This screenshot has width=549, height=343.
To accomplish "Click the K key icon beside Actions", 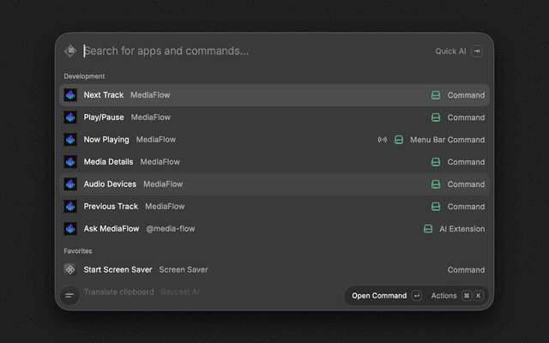I will pos(479,296).
